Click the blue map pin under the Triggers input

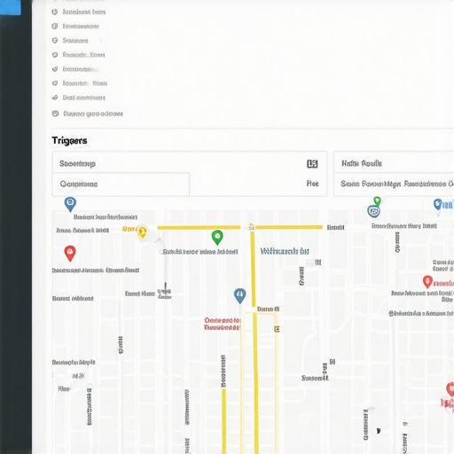(x=70, y=204)
